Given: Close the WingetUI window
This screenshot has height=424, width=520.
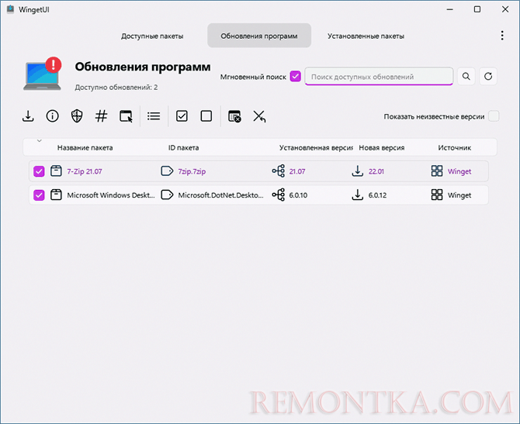Looking at the screenshot, I should 505,9.
